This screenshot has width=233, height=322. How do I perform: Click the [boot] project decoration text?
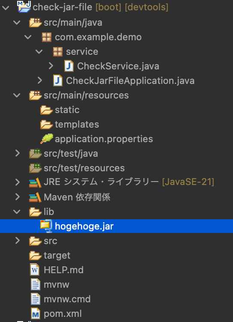pos(108,7)
